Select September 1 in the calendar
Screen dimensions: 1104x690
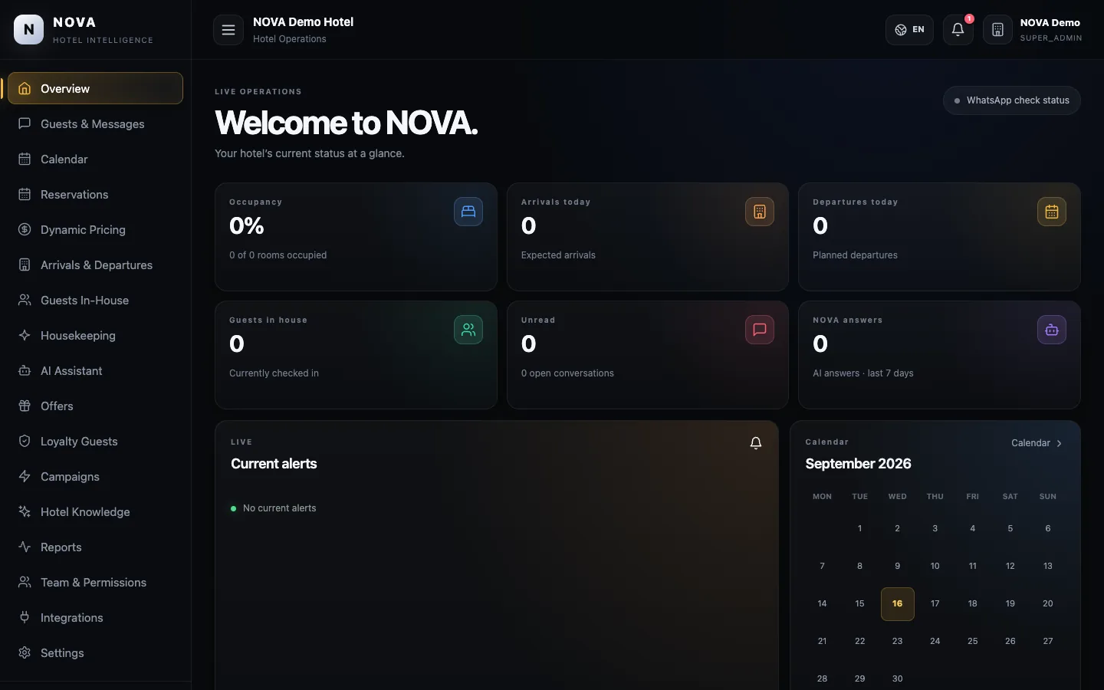tap(859, 528)
